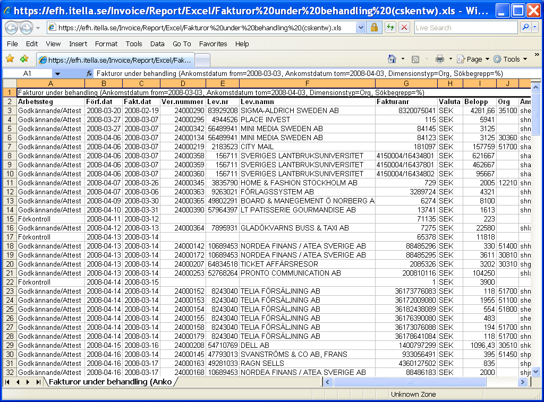This screenshot has width=544, height=402.
Task: Open the Go To menu
Action: click(x=182, y=44)
